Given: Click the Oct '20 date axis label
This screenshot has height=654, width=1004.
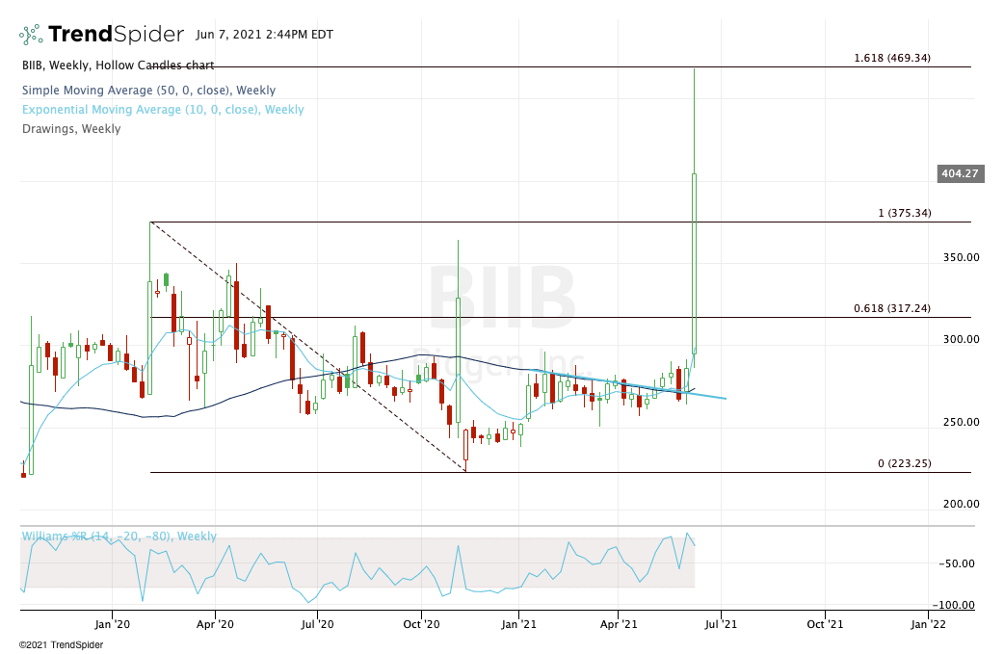Looking at the screenshot, I should coord(421,624).
